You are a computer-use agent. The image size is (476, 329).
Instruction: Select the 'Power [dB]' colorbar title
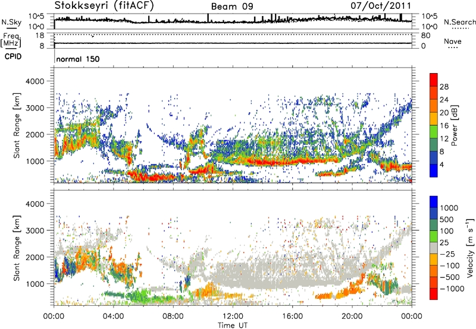pyautogui.click(x=455, y=125)
